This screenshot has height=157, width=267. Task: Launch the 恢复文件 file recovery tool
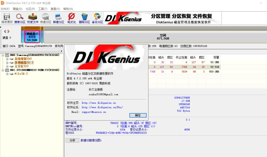click(x=33, y=17)
